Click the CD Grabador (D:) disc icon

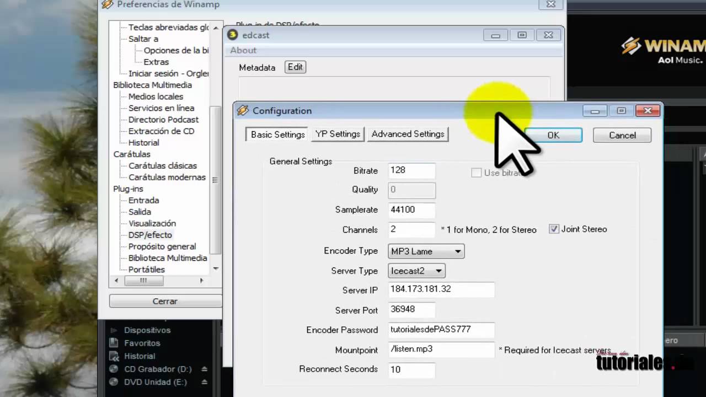(x=114, y=369)
